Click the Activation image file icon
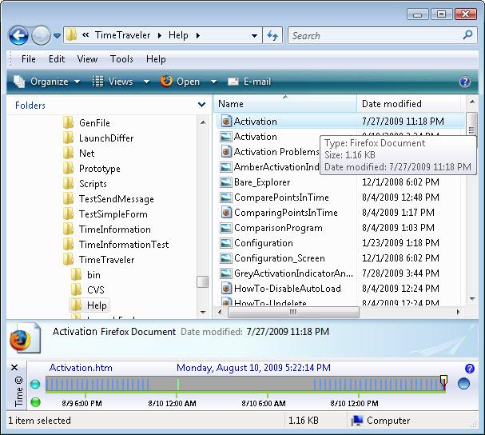The width and height of the screenshot is (485, 435). click(x=226, y=137)
